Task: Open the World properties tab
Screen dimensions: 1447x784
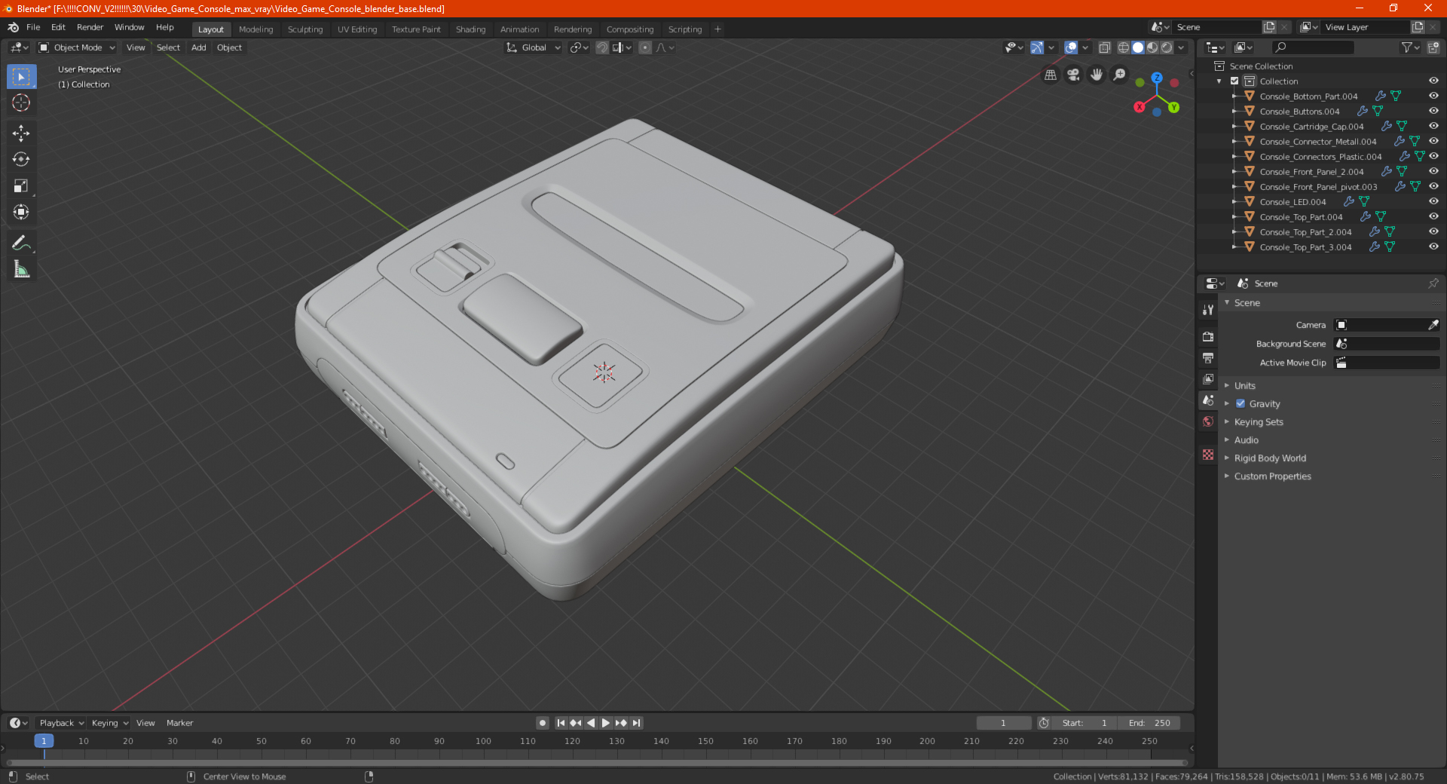Action: [x=1208, y=421]
